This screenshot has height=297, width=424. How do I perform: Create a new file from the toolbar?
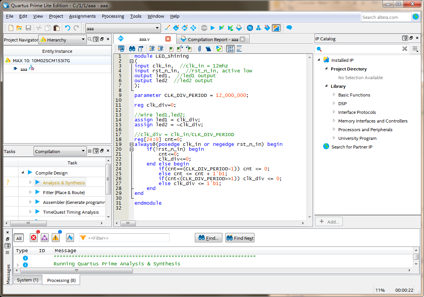[11, 28]
